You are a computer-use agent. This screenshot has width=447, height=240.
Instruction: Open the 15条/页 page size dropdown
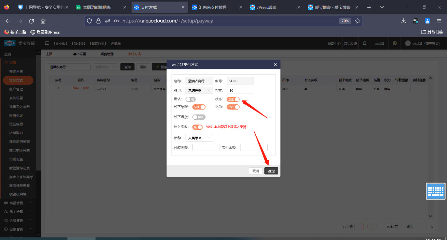(394, 227)
